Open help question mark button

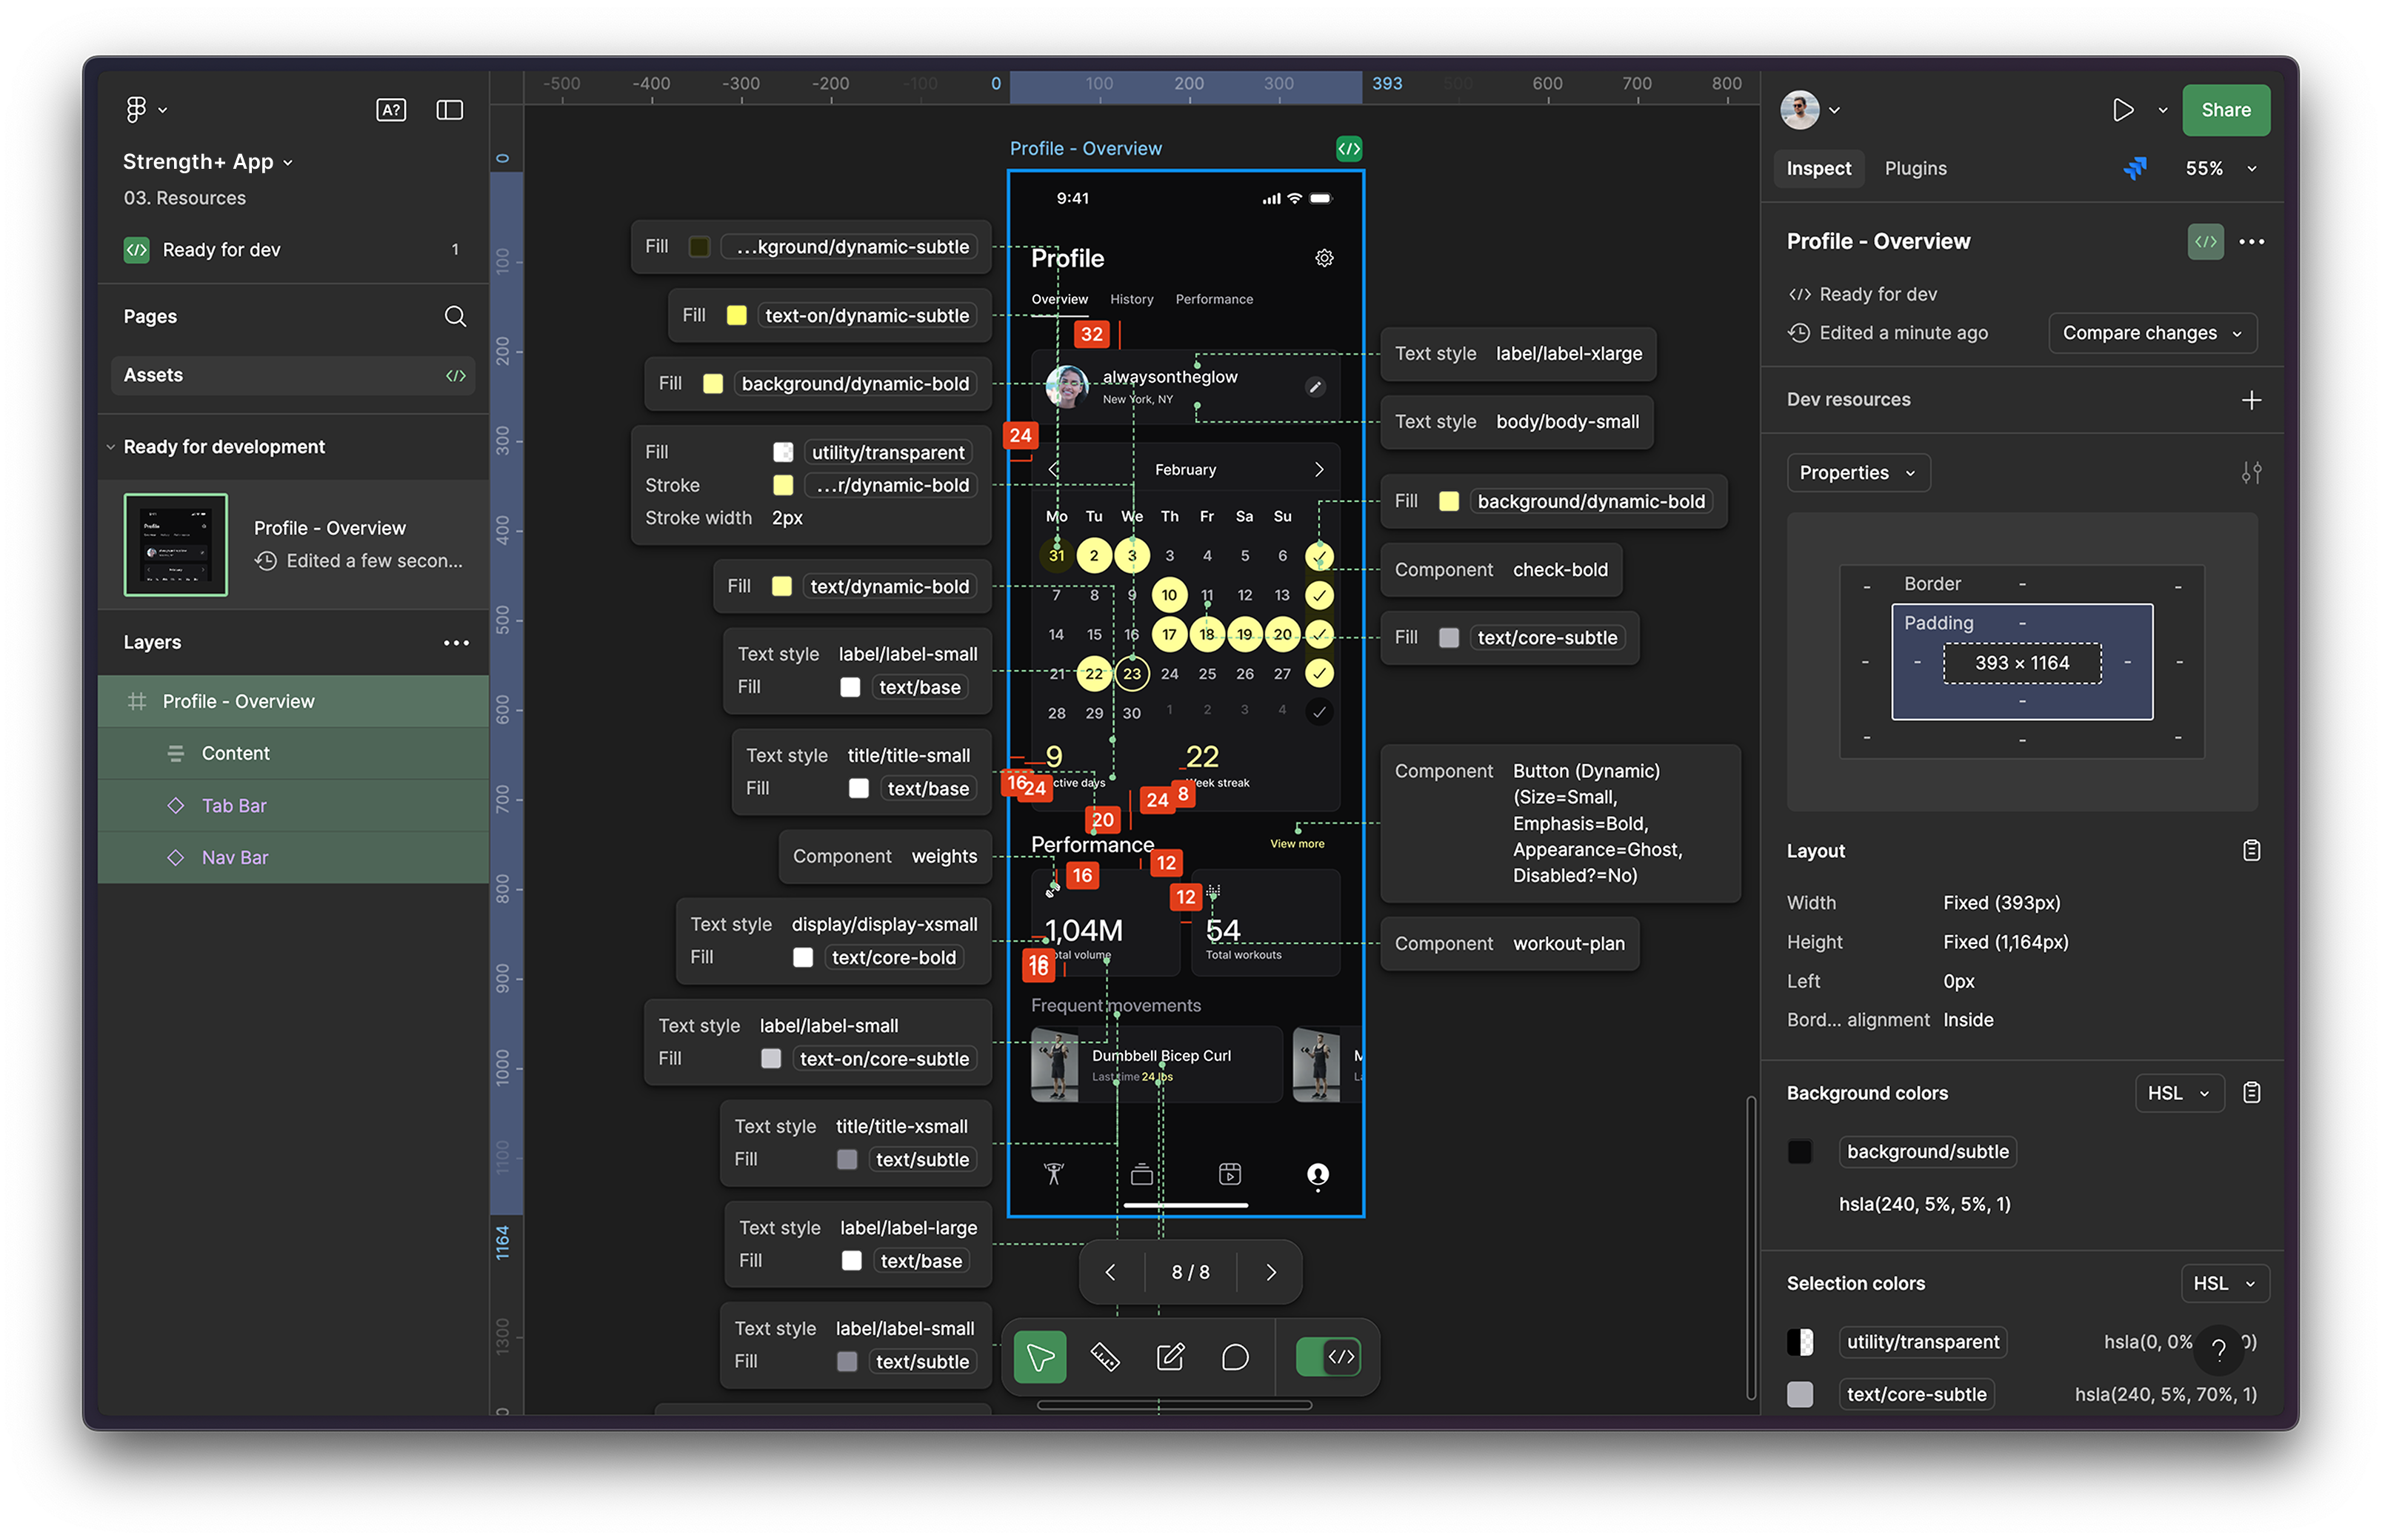coord(2218,1349)
